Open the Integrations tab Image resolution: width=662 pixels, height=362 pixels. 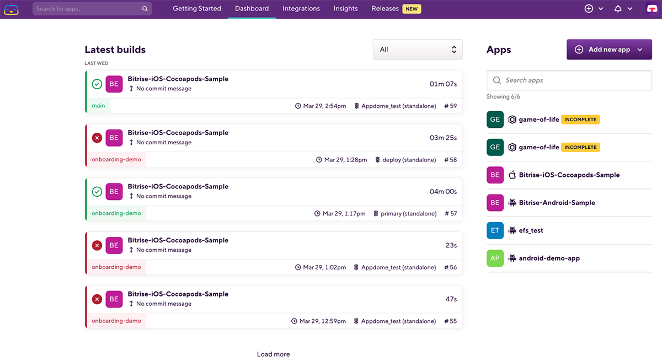pos(301,9)
